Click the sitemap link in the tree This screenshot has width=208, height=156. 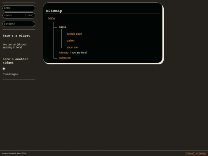tap(64, 53)
